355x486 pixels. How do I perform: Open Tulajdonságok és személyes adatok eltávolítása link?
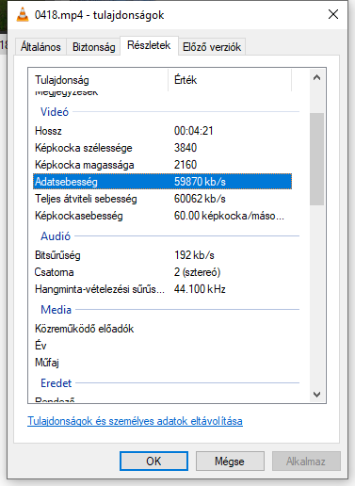pos(135,421)
